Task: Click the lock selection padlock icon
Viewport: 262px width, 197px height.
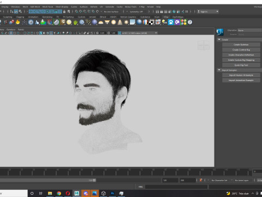Action: [64, 11]
